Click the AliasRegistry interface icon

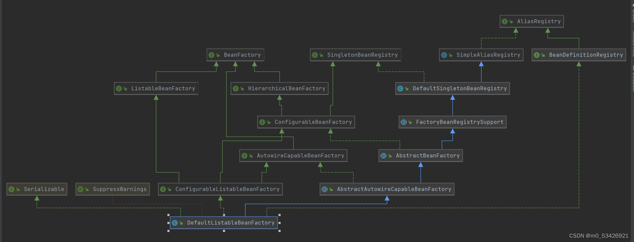(x=505, y=21)
